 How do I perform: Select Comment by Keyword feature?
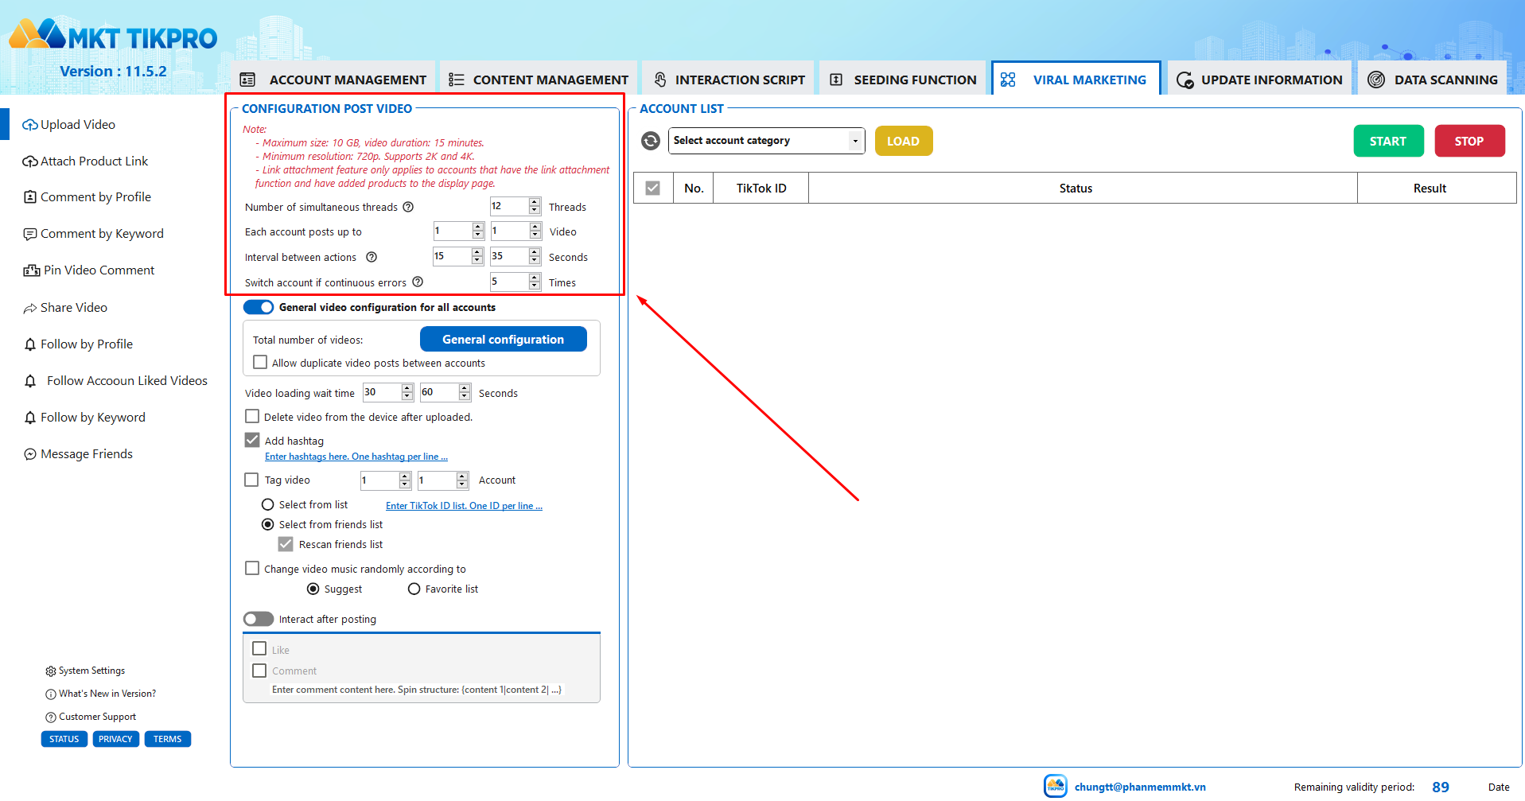(93, 234)
